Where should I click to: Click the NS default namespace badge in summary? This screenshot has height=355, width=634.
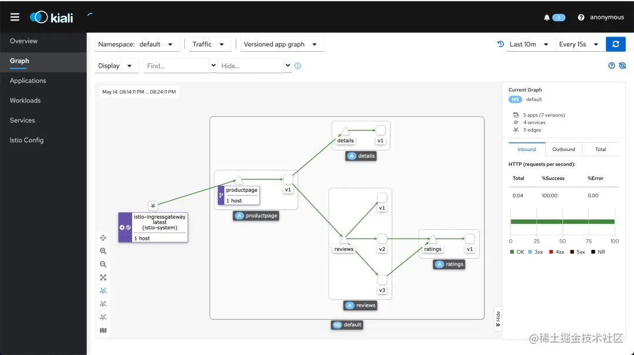(x=515, y=99)
